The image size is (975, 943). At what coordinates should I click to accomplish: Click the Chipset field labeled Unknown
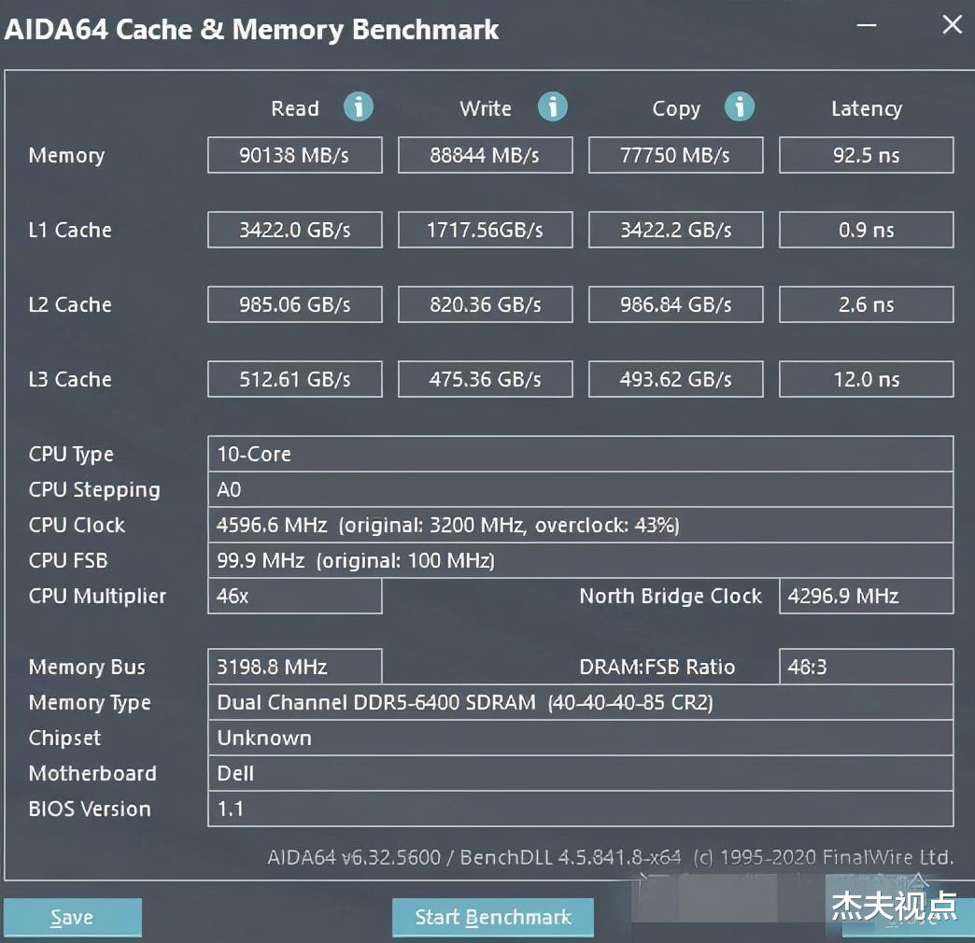(x=580, y=738)
